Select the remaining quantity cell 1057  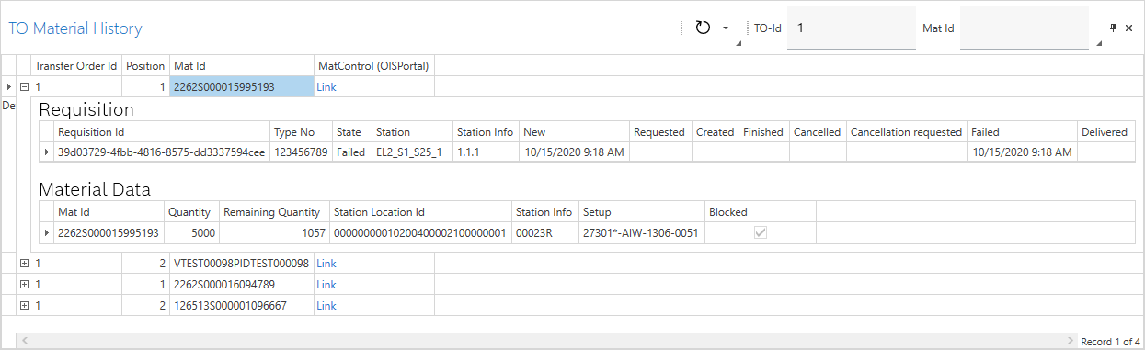pyautogui.click(x=273, y=233)
